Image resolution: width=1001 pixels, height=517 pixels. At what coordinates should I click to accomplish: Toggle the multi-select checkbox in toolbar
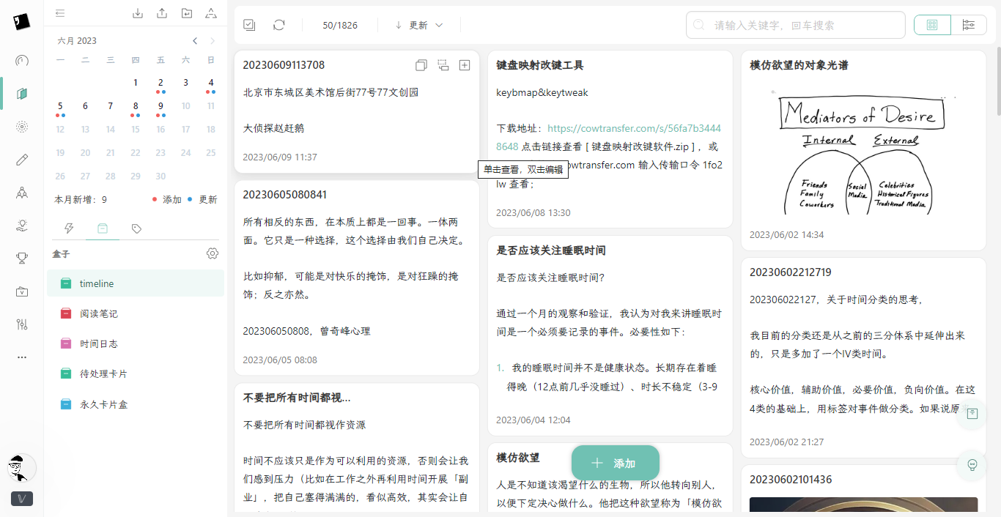249,25
